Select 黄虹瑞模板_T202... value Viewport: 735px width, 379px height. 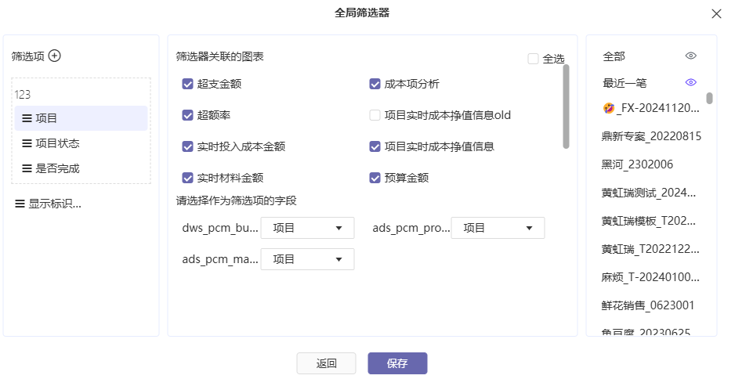[x=648, y=221]
